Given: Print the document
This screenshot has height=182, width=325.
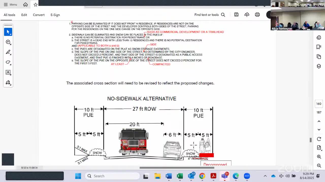Looking at the screenshot, I should coord(257,15).
